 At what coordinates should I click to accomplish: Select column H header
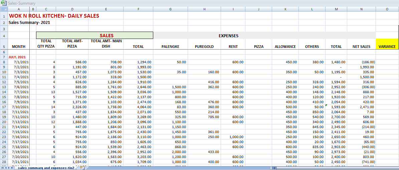[x=204, y=9]
